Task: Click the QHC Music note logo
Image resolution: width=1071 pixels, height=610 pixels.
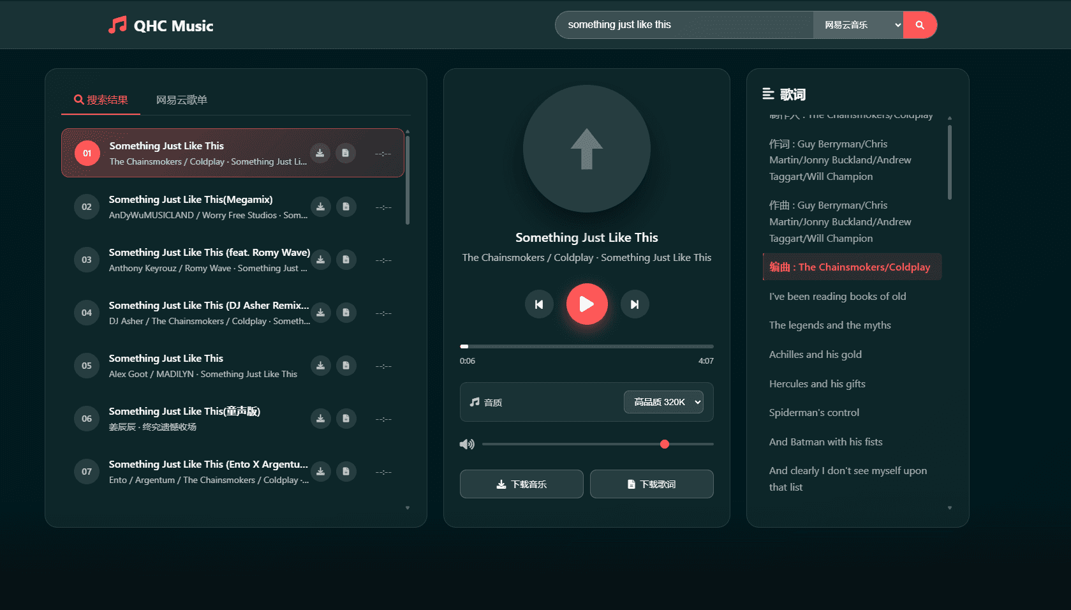Action: [117, 25]
